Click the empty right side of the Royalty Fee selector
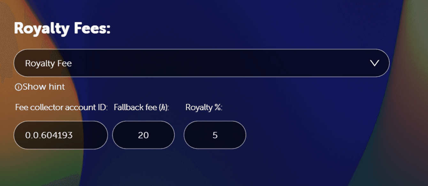Image resolution: width=428 pixels, height=186 pixels. coord(287,63)
